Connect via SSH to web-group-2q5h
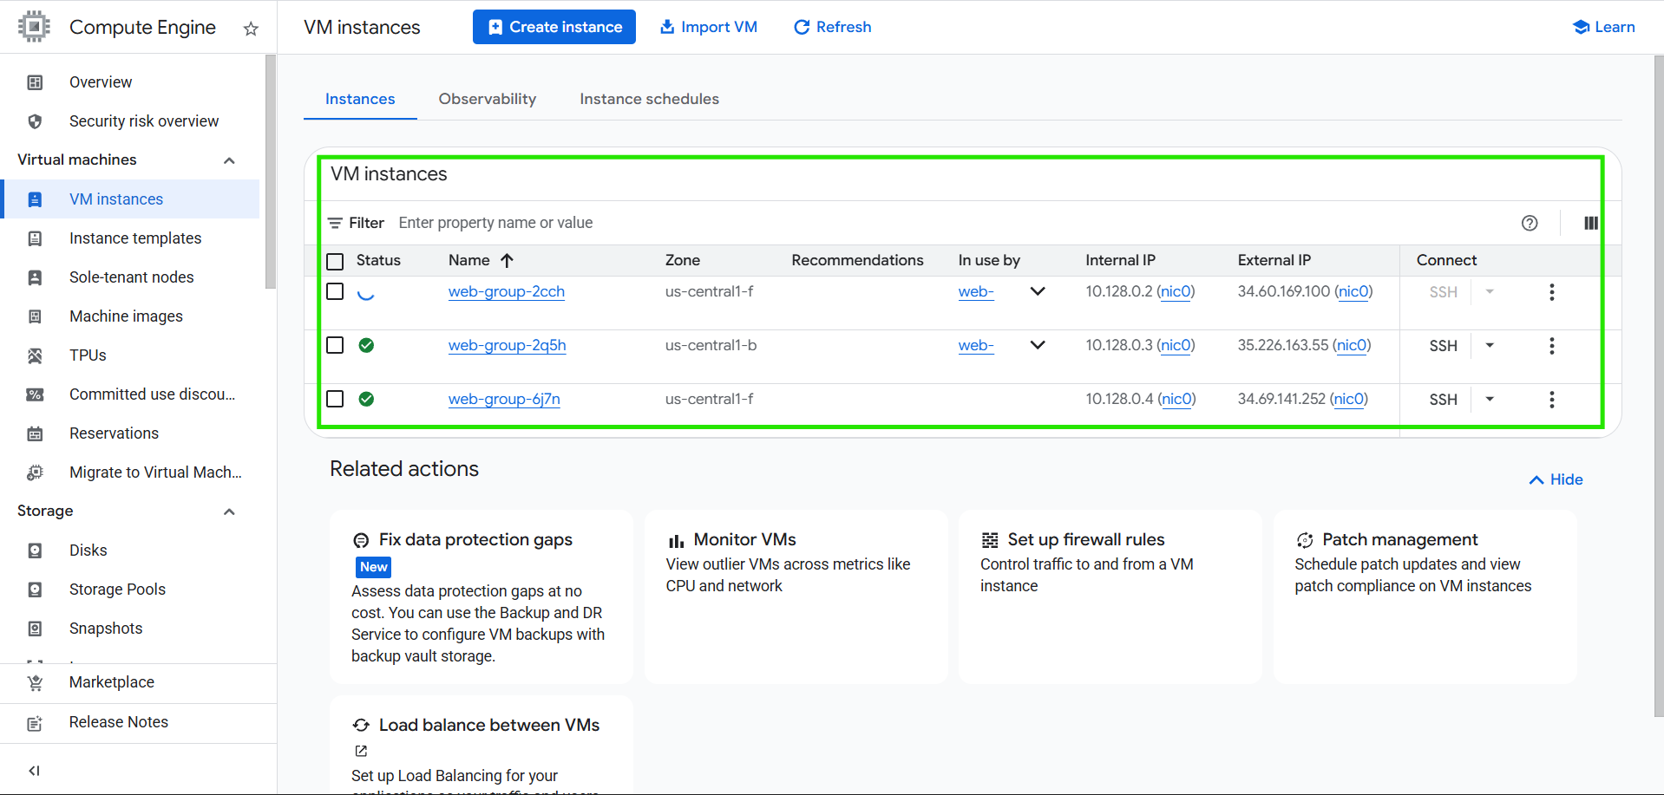Image resolution: width=1664 pixels, height=795 pixels. (x=1443, y=346)
